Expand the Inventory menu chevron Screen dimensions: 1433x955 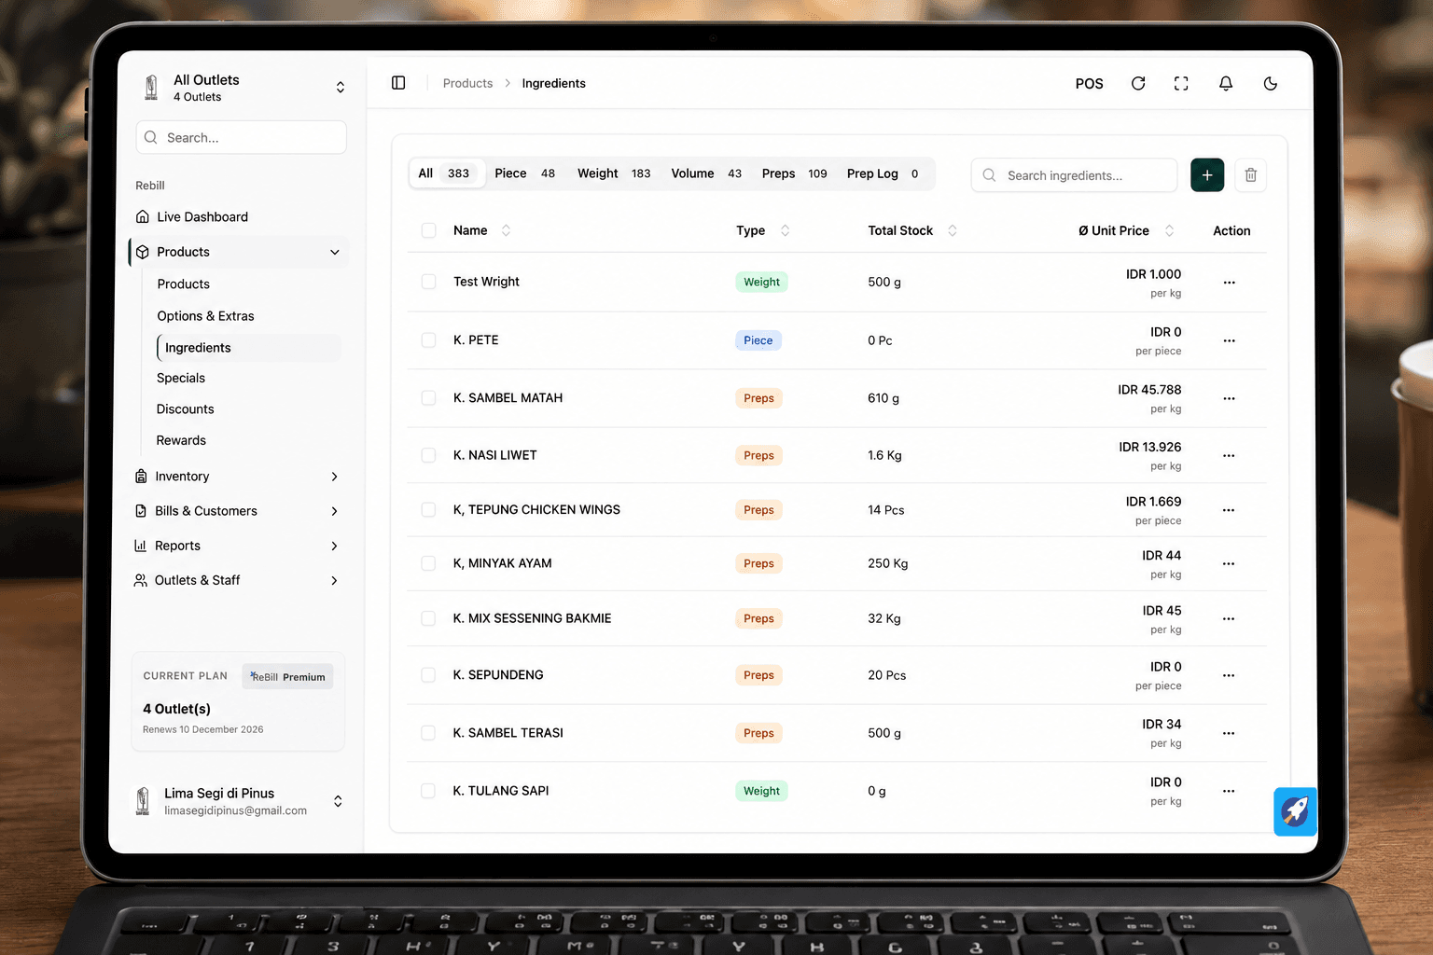click(335, 477)
